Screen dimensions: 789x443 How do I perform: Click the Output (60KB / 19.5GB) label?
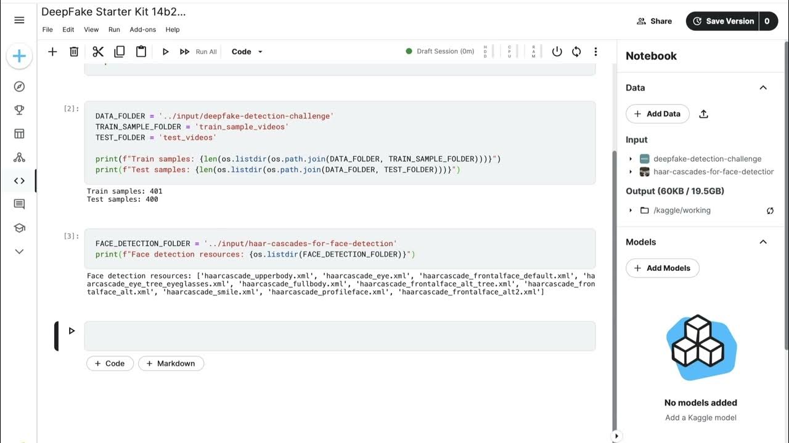675,191
